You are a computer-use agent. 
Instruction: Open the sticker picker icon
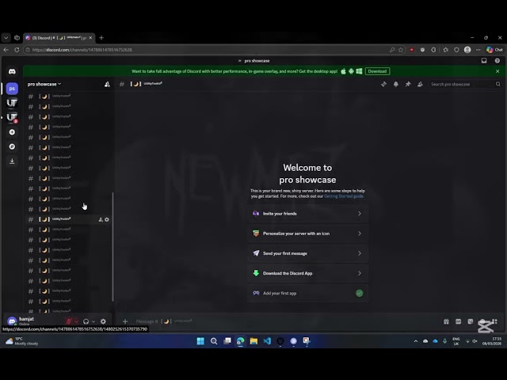470,321
